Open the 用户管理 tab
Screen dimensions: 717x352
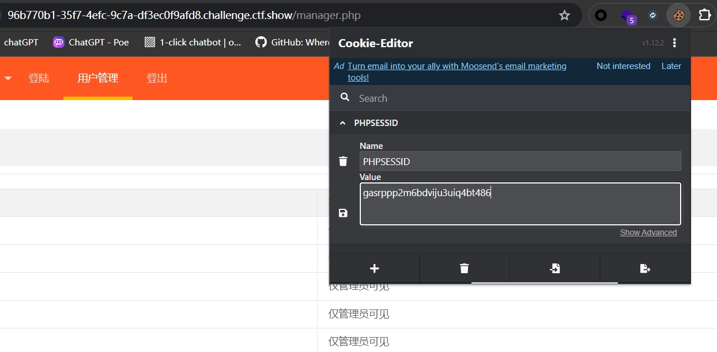coord(98,78)
